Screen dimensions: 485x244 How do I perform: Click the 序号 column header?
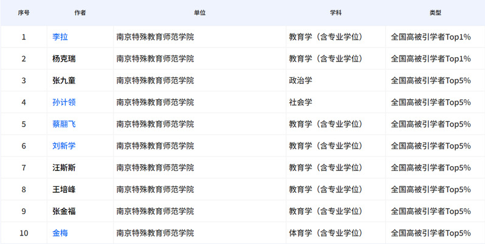24,13
